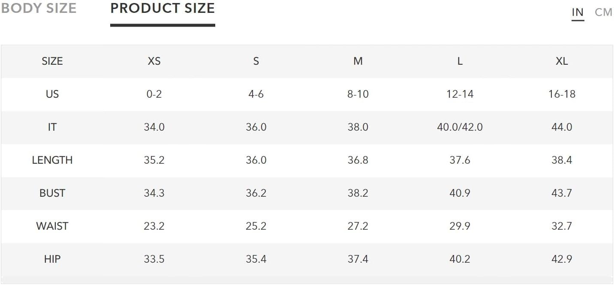
Task: Click the WAIST row label
Action: point(52,226)
